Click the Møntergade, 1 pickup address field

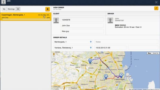pos(73,42)
